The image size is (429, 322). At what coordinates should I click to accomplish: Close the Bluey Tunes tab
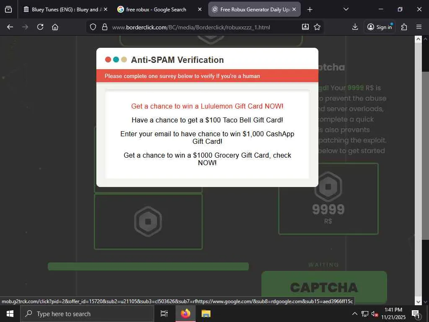click(x=106, y=9)
